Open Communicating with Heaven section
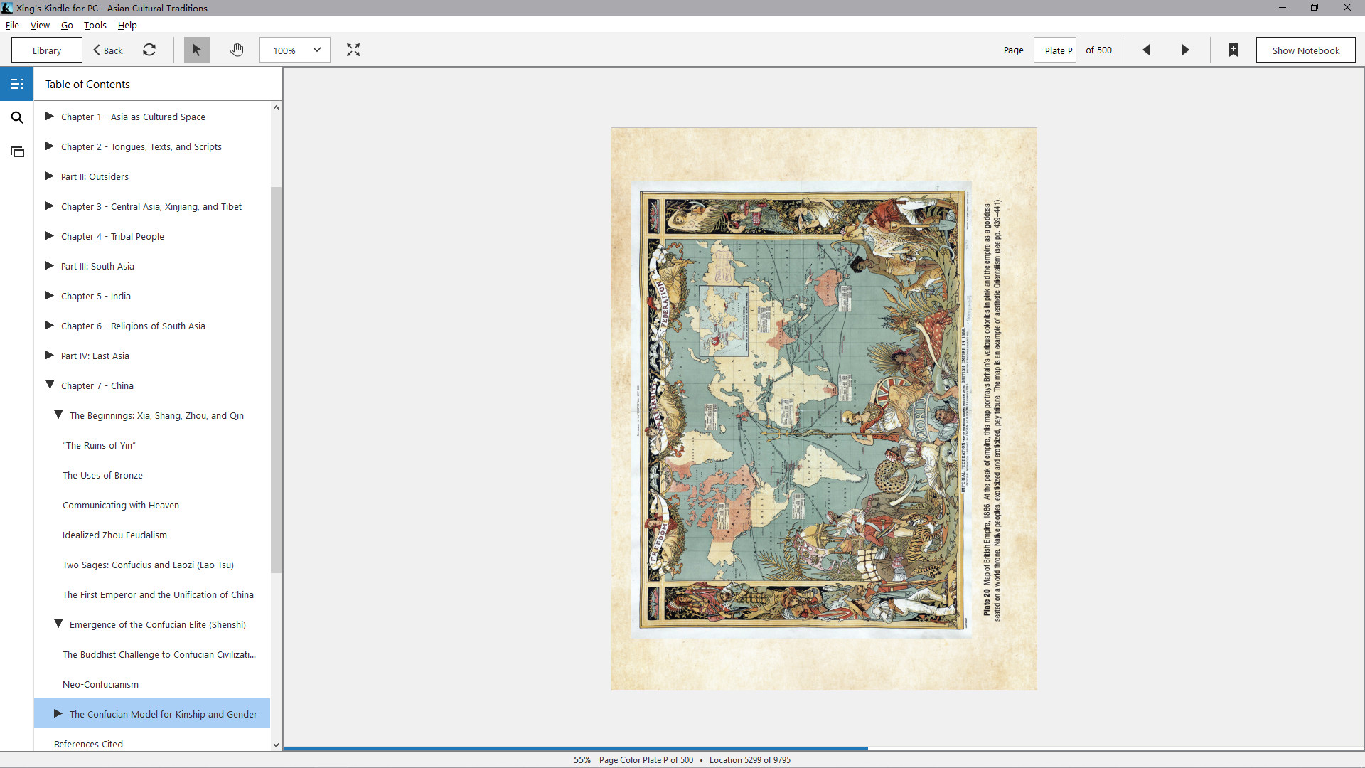Viewport: 1365px width, 768px height. click(121, 505)
